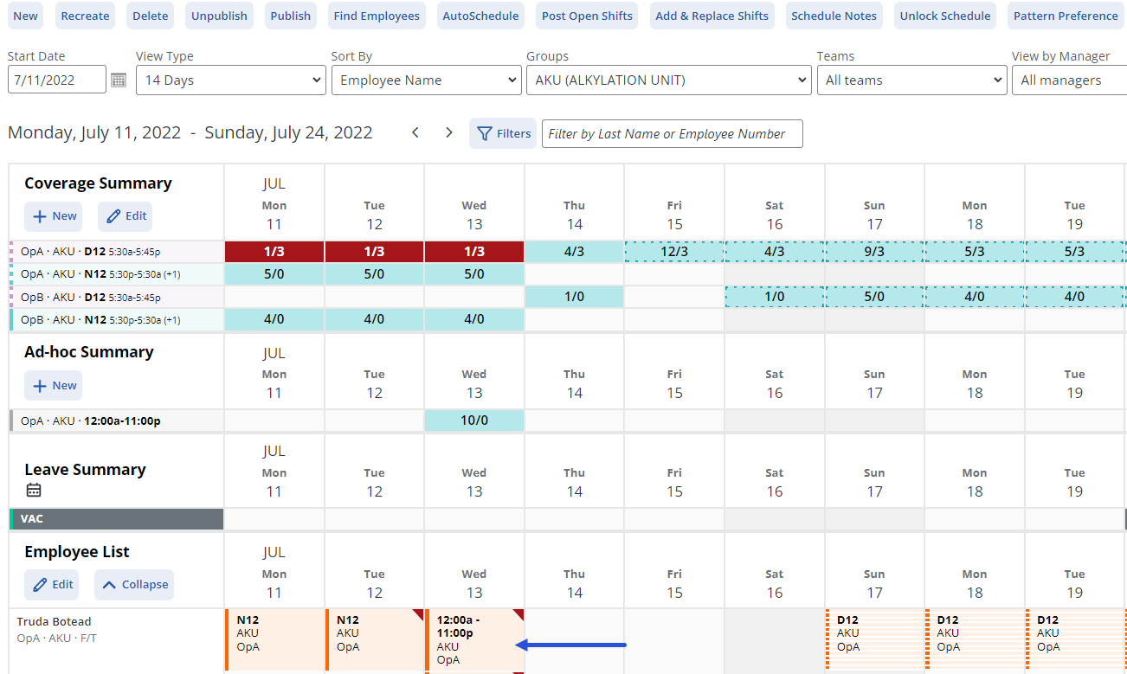Select red 1/3 coverage cell for Tue 12
This screenshot has width=1127, height=674.
[374, 252]
